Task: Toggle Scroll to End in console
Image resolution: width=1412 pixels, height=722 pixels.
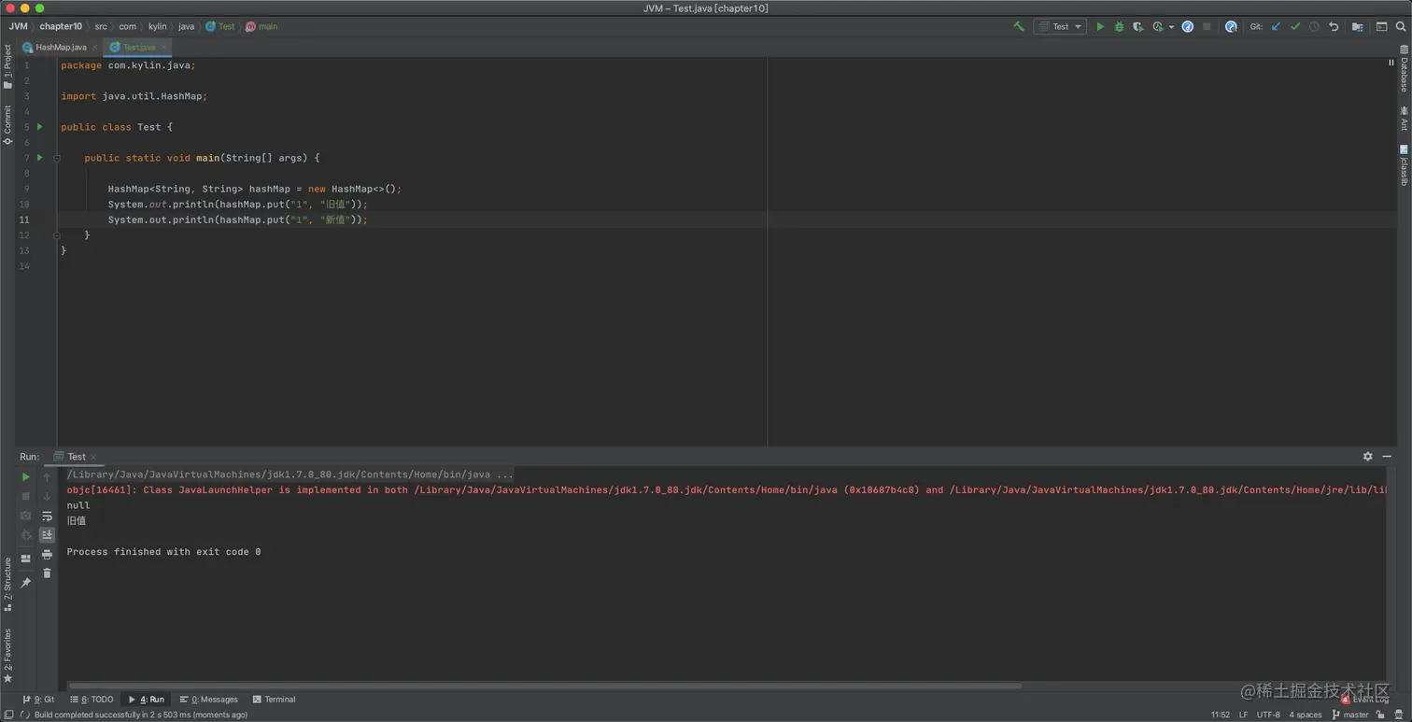Action: click(x=47, y=535)
